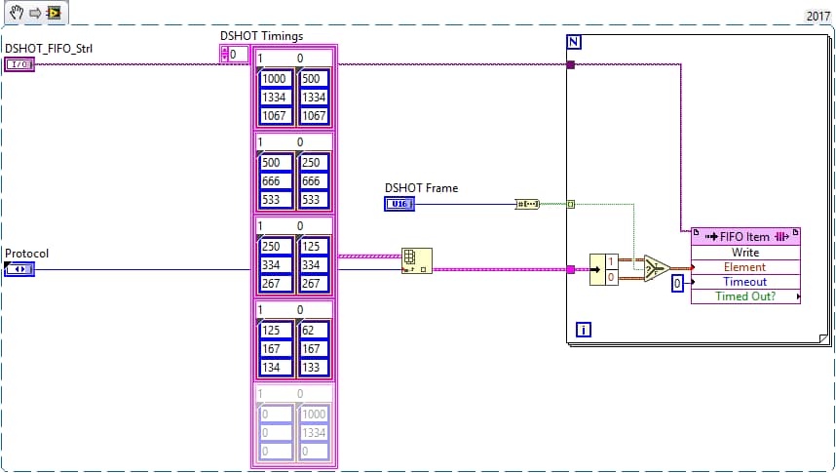Click the 267 value in column under 250
The height and width of the screenshot is (473, 836).
click(x=275, y=284)
